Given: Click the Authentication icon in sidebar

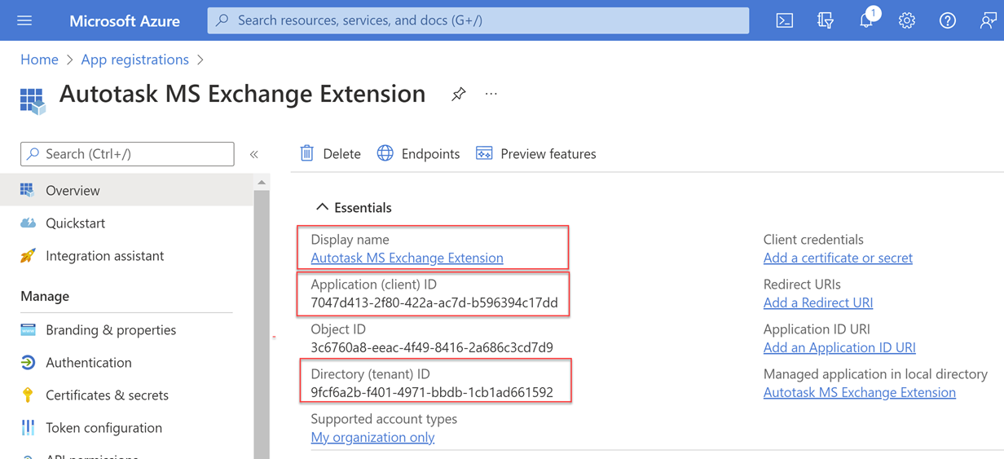Looking at the screenshot, I should tap(28, 363).
